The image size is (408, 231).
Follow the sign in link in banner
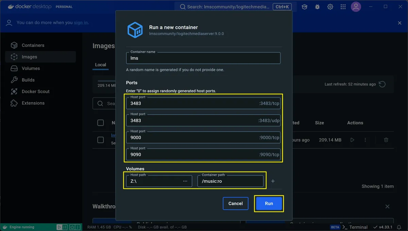81,23
